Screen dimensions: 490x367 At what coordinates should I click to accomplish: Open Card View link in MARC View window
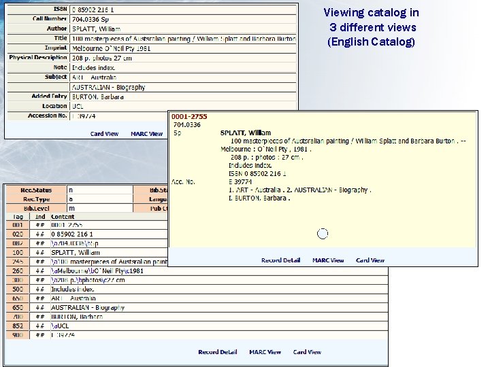(x=307, y=352)
